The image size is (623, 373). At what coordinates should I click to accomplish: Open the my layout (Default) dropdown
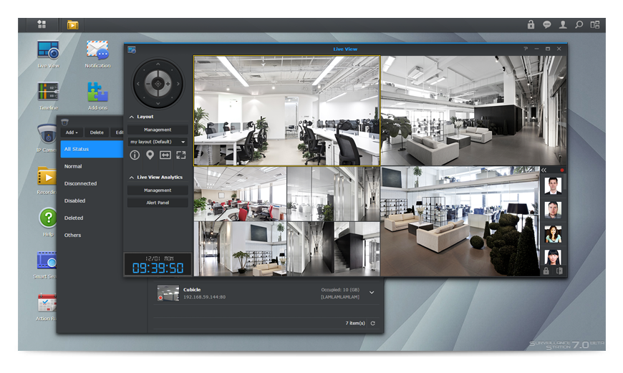pyautogui.click(x=158, y=142)
